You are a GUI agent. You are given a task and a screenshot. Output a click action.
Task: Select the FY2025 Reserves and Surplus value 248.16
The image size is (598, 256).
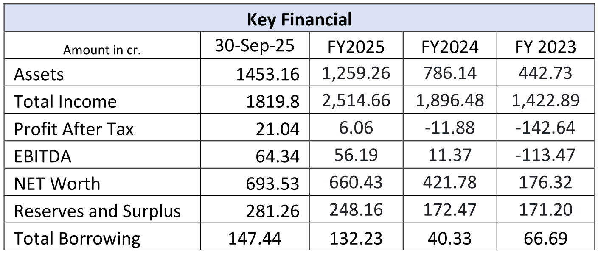[357, 210]
